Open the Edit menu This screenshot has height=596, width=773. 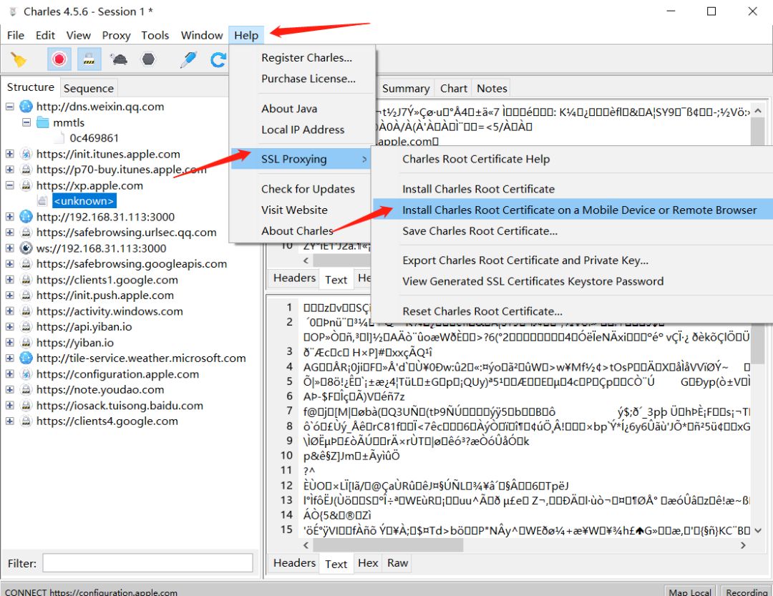coord(45,36)
